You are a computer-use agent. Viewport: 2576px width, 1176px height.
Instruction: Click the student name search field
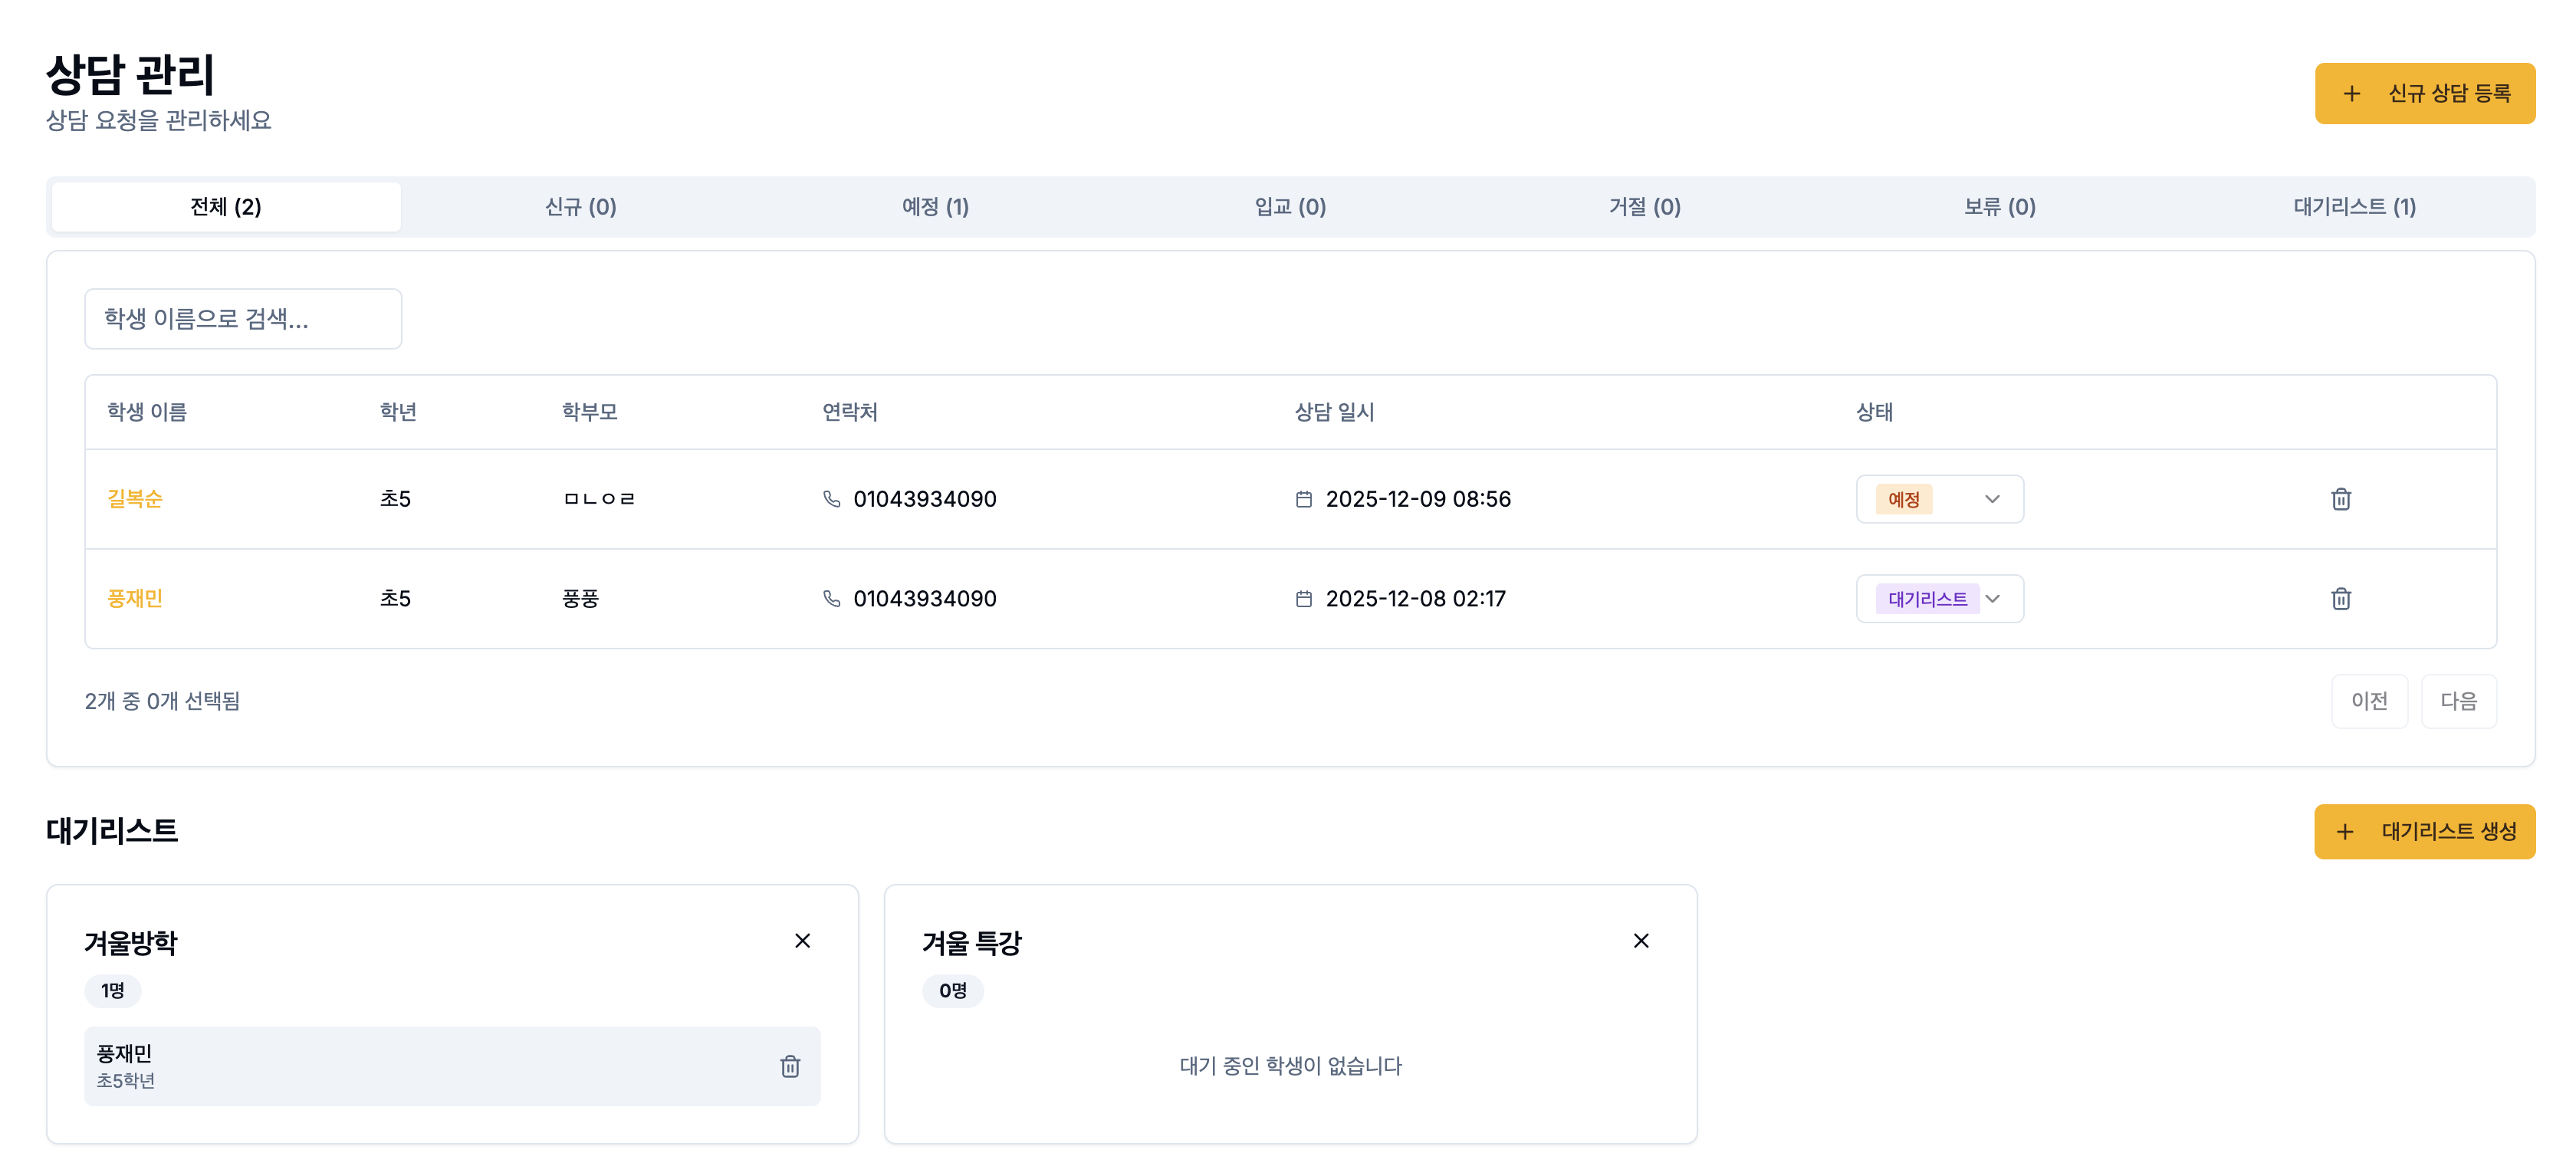coord(243,318)
